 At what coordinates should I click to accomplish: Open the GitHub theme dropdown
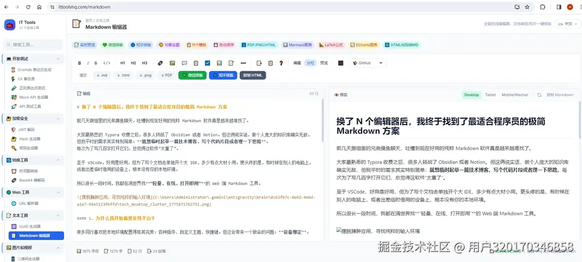click(367, 63)
